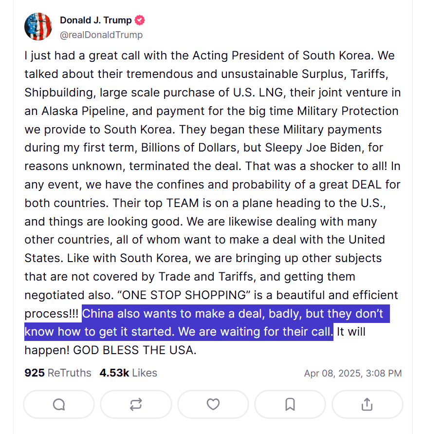Click the reply speech bubble icon
424x434 pixels.
click(x=59, y=404)
